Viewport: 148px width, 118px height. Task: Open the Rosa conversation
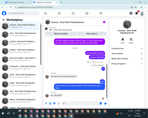[x=20, y=35]
